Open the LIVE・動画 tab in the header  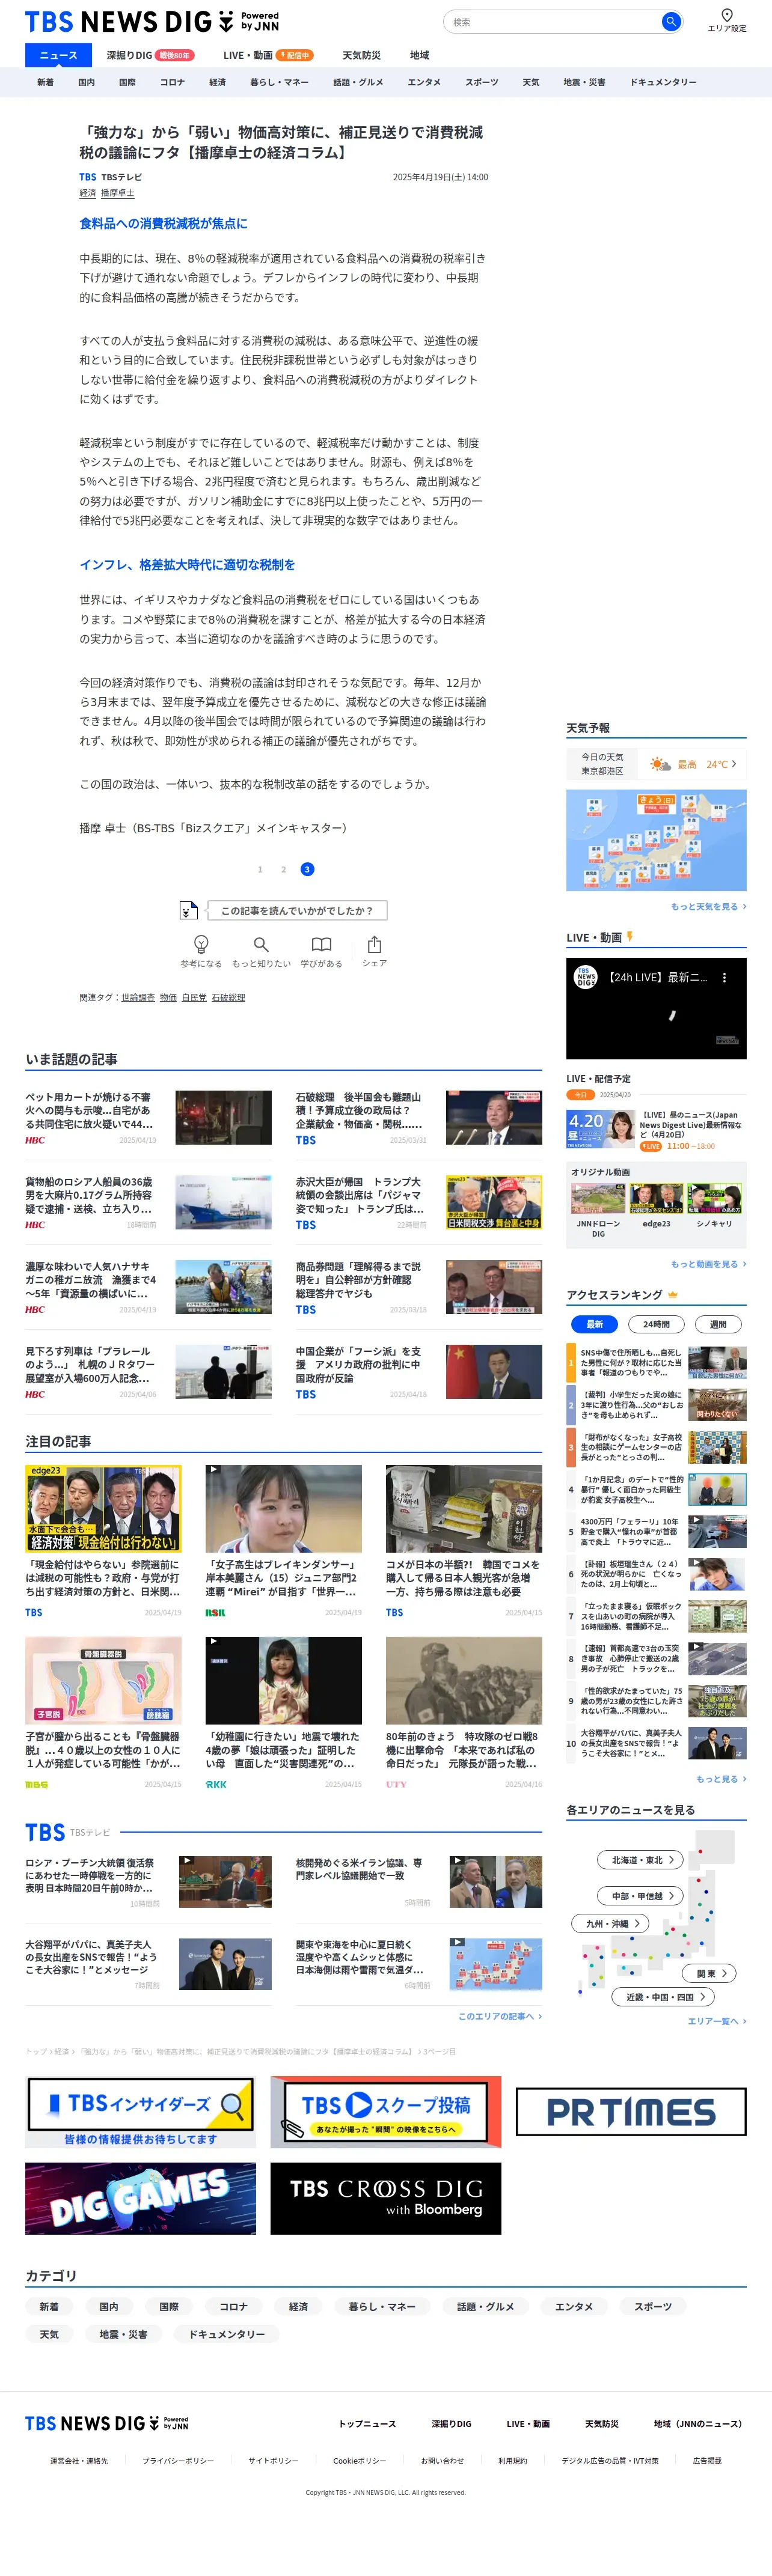pos(268,55)
